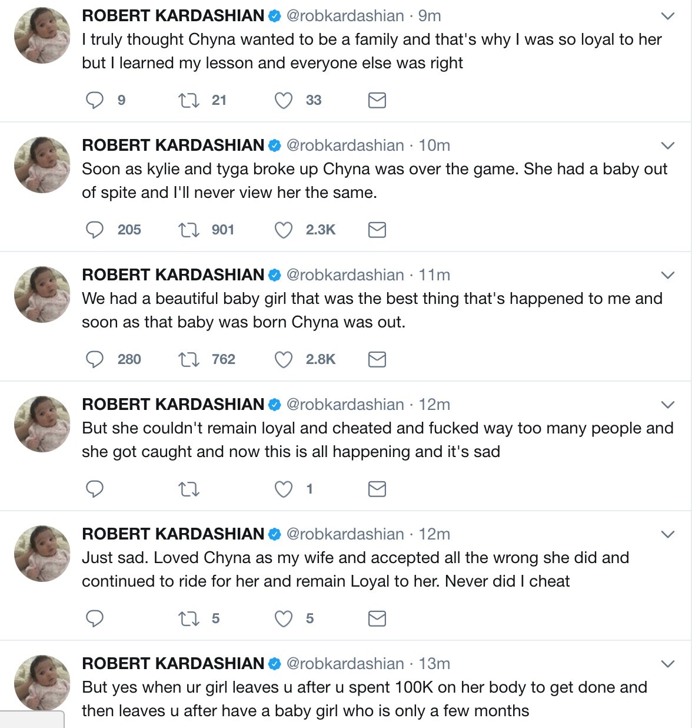The image size is (692, 728).
Task: Open the 11m timestamp link
Action: click(x=434, y=275)
